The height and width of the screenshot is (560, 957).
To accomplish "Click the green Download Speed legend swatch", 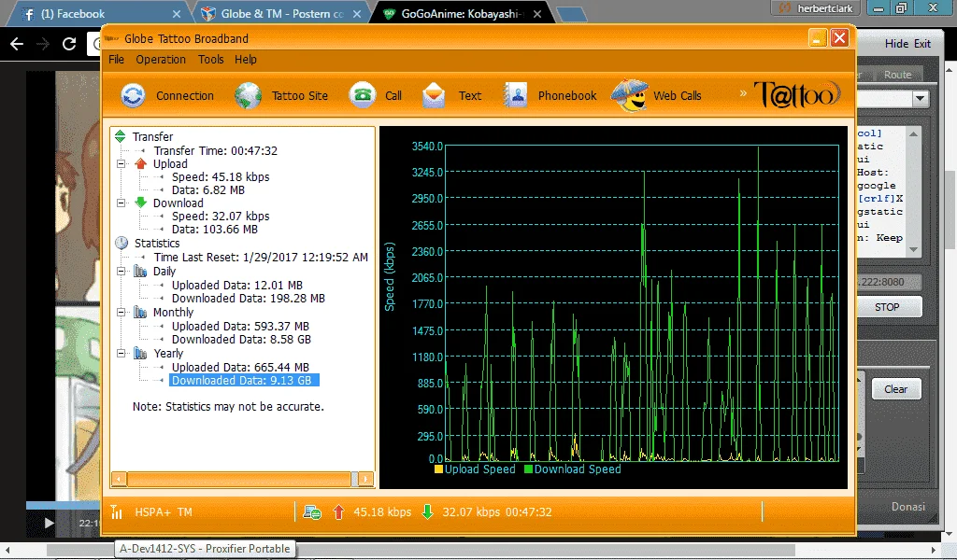I will click(529, 469).
